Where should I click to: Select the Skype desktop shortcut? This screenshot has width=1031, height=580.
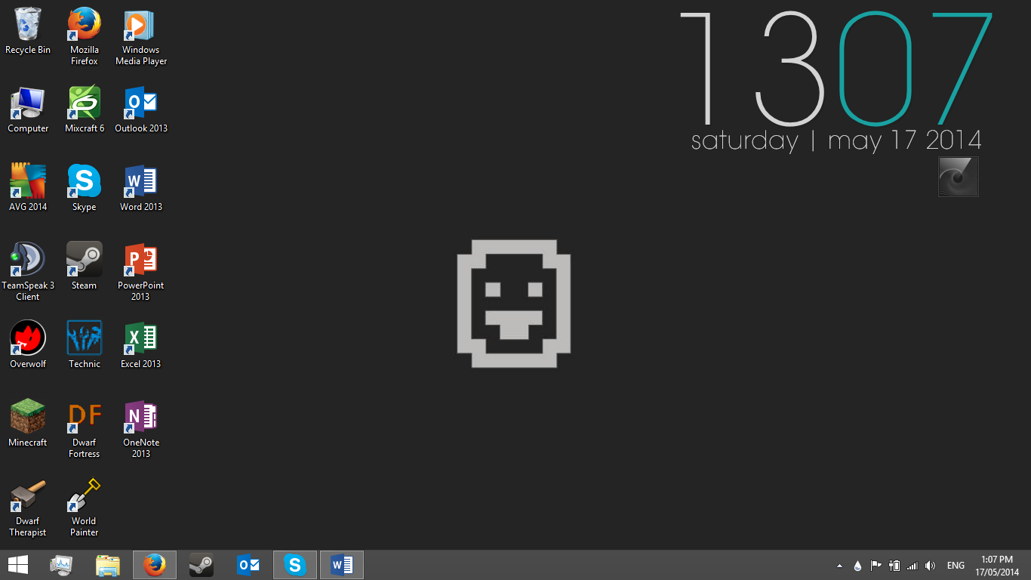coord(85,188)
